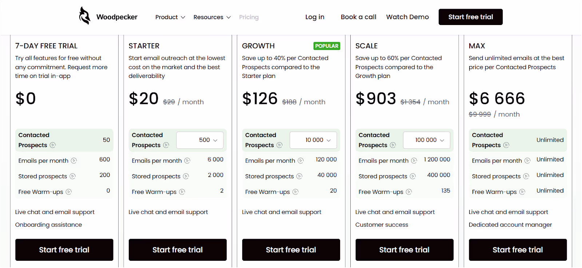Viewport: 582px width, 268px height.
Task: Click info icon beside Scale Free Warm-ups
Action: click(x=409, y=192)
